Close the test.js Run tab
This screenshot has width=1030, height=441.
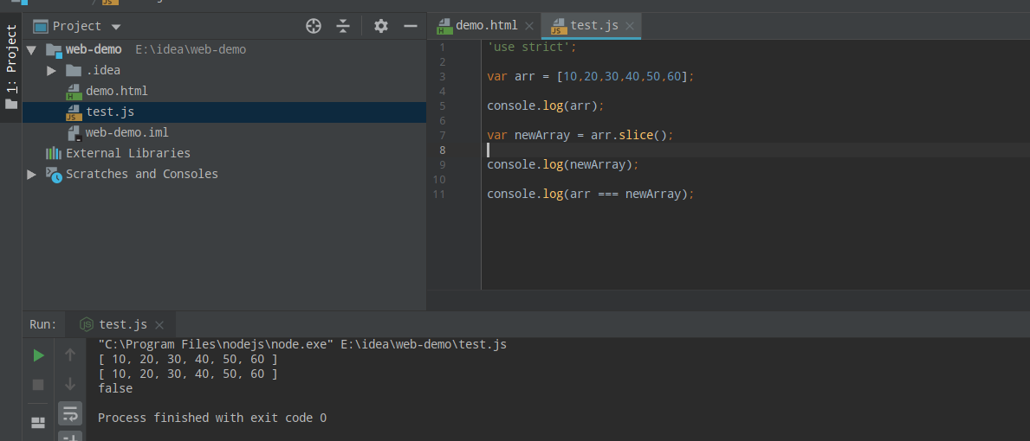point(159,325)
